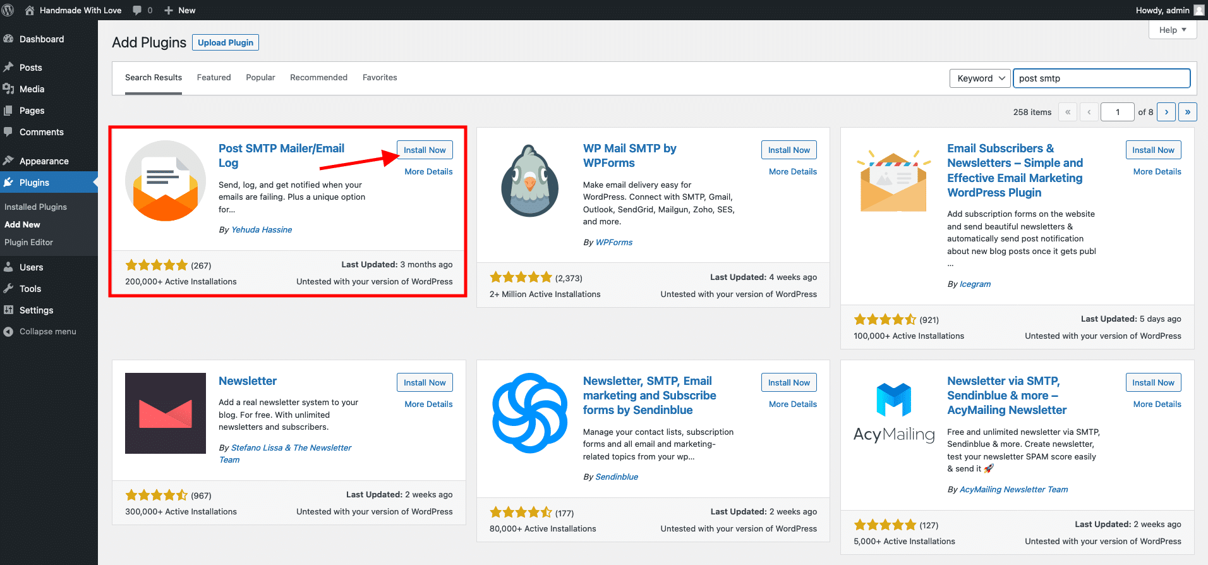Open More Details for AcyMailing plugin
This screenshot has width=1208, height=565.
[x=1157, y=404]
